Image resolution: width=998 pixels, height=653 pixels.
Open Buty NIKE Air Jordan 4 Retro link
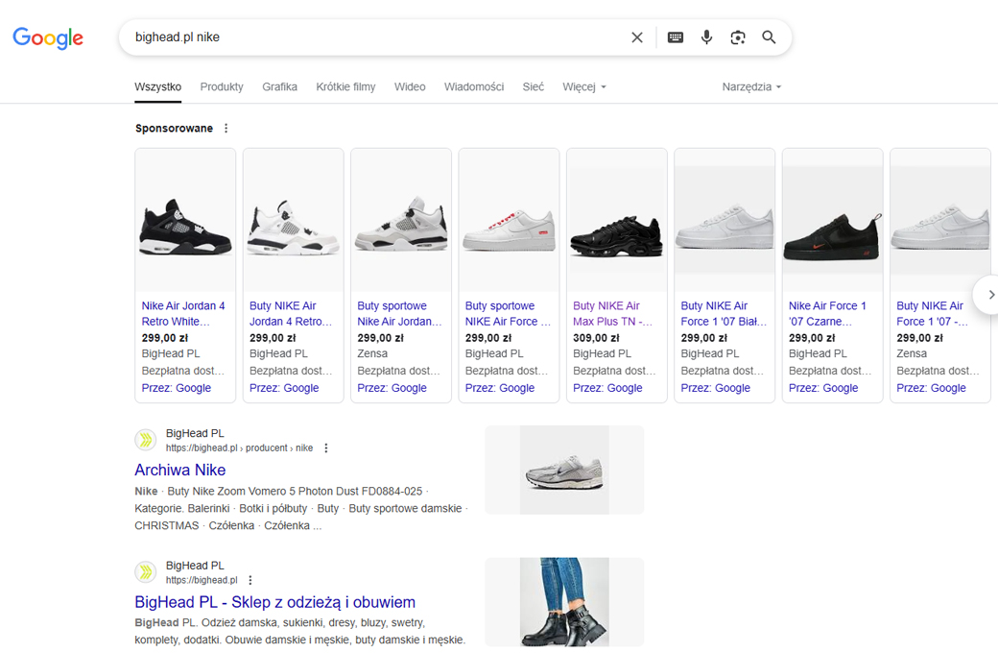tap(291, 313)
